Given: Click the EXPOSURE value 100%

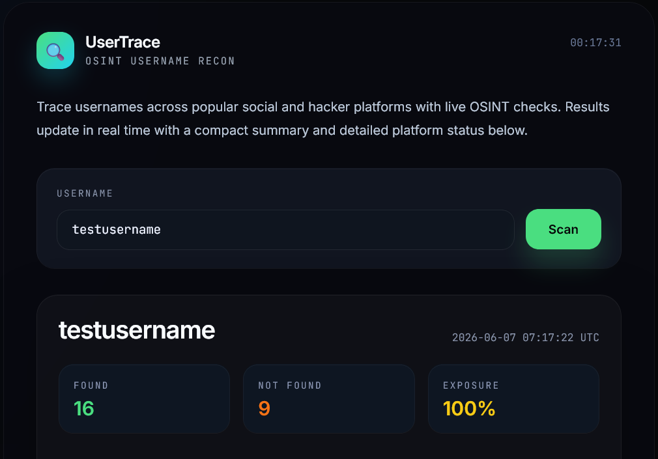Looking at the screenshot, I should click(x=469, y=408).
